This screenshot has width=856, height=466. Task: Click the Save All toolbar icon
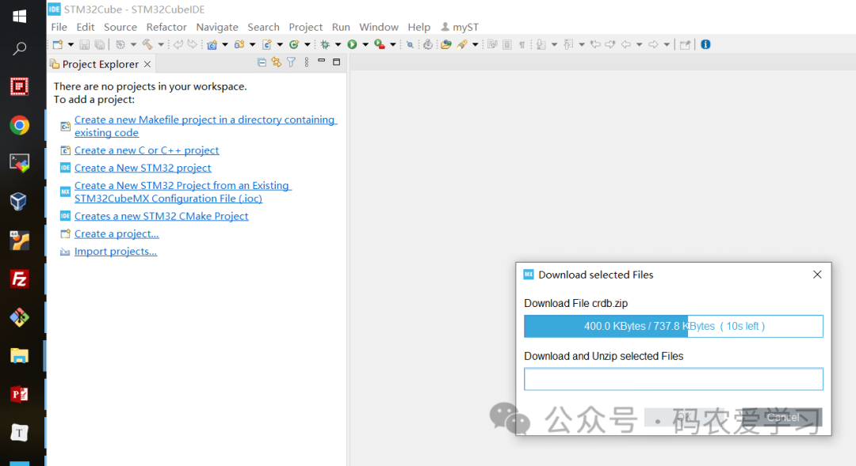coord(99,44)
